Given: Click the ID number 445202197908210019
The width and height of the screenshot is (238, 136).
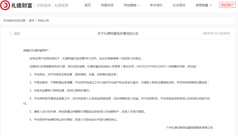Looking at the screenshot, I should click(x=151, y=66).
